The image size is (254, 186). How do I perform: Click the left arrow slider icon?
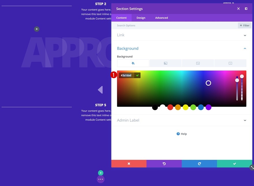pyautogui.click(x=100, y=90)
